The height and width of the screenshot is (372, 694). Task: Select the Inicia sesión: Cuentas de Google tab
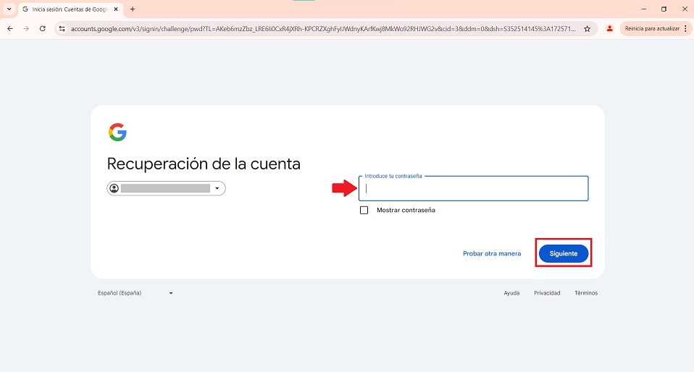click(70, 9)
